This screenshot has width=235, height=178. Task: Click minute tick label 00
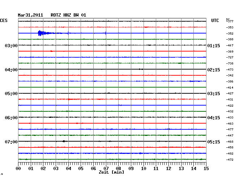tap(18, 169)
